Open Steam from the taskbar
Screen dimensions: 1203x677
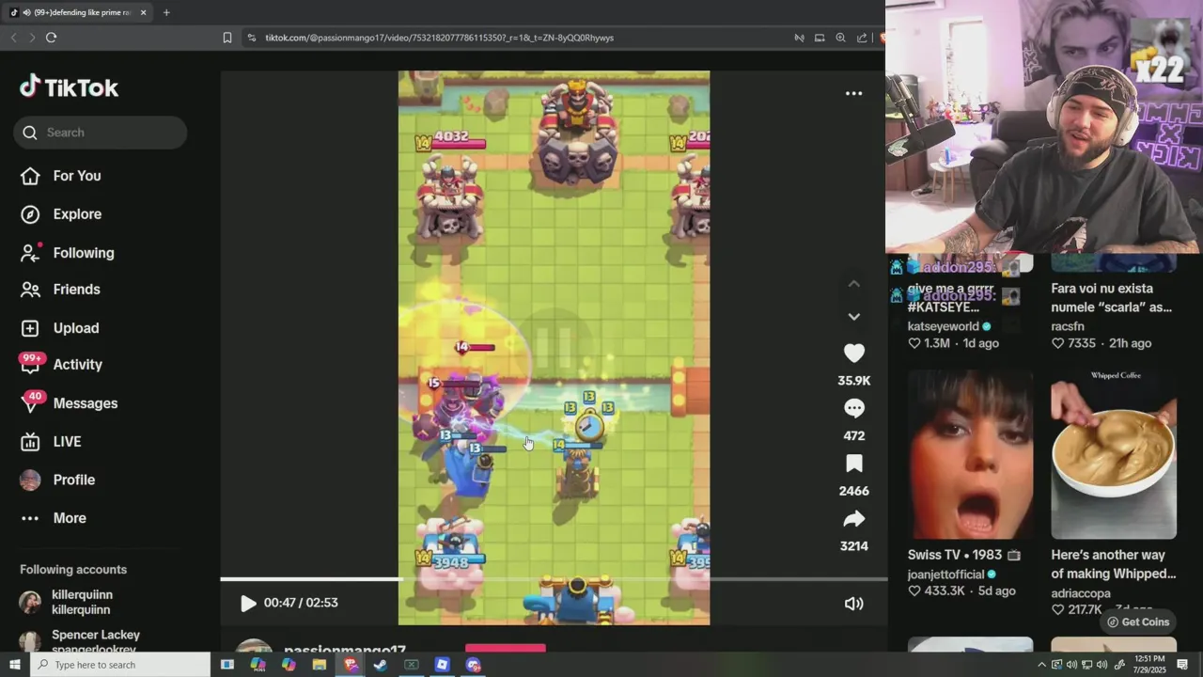pos(381,665)
